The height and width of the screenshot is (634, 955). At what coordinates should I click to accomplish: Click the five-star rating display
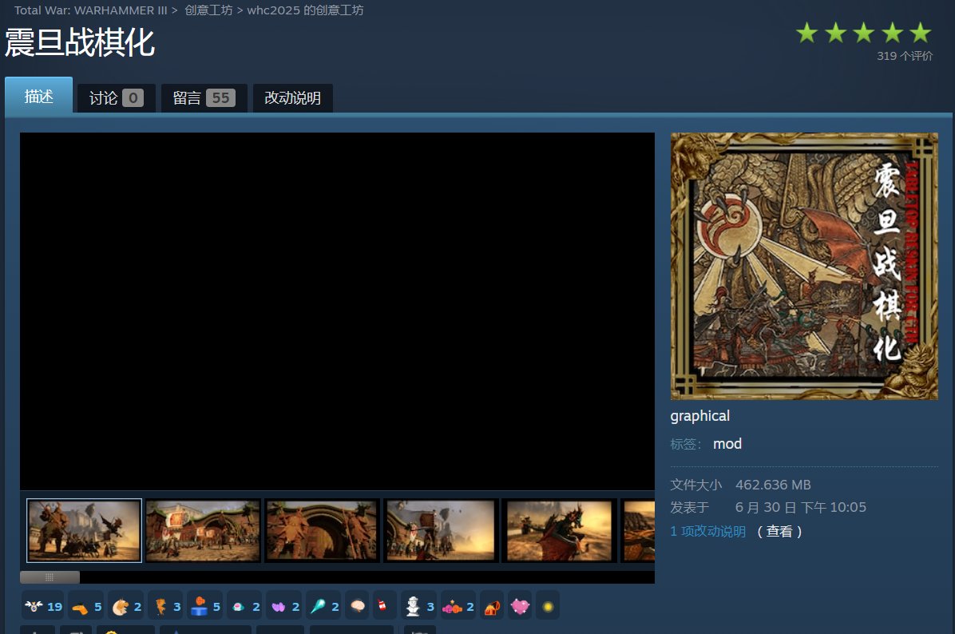[864, 33]
